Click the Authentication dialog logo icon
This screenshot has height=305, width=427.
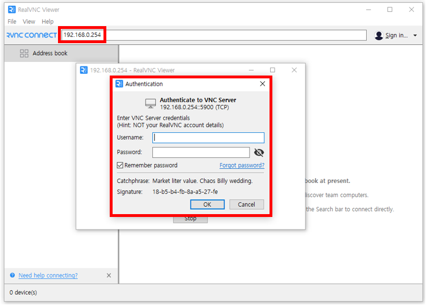119,84
